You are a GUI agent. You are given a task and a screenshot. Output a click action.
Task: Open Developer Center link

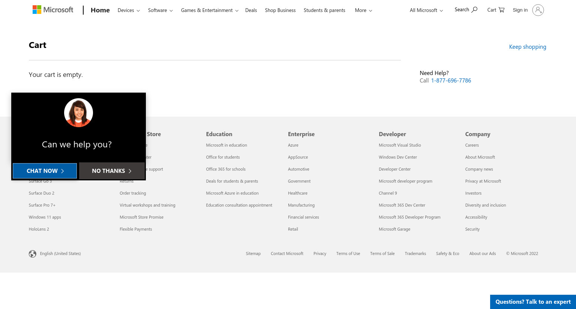394,169
